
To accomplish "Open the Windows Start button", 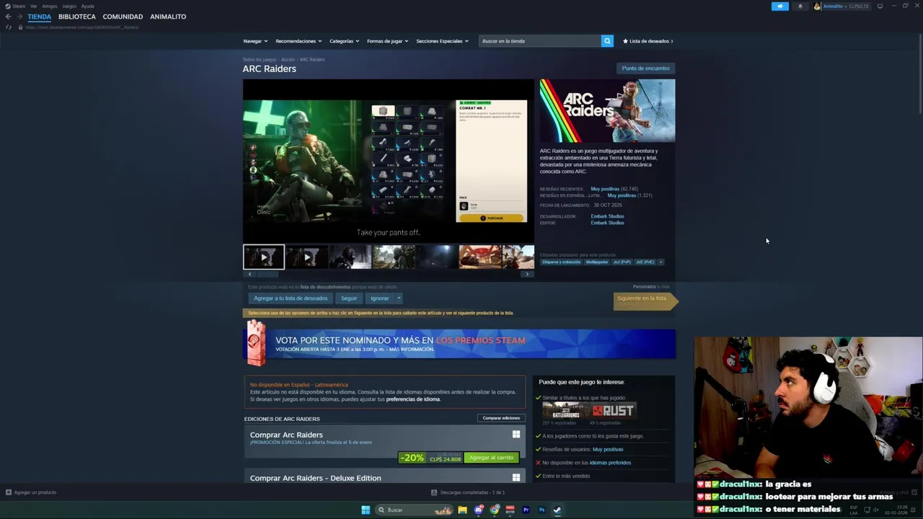I will (x=366, y=510).
